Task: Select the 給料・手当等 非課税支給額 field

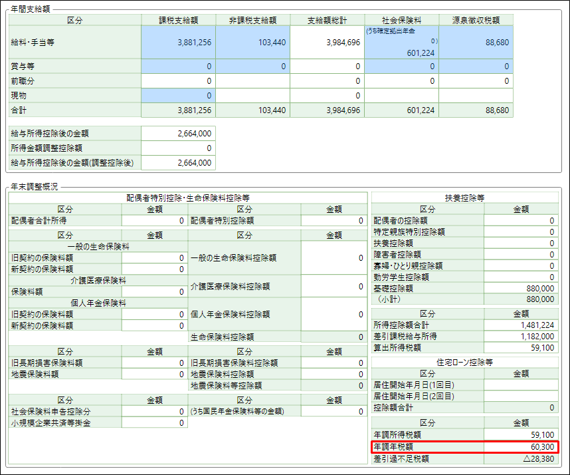Action: click(x=252, y=42)
